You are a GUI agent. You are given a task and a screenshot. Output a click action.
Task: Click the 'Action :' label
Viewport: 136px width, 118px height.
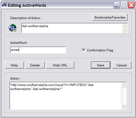[15, 78]
